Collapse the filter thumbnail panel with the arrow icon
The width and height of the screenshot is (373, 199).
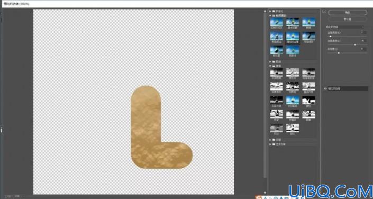point(324,11)
